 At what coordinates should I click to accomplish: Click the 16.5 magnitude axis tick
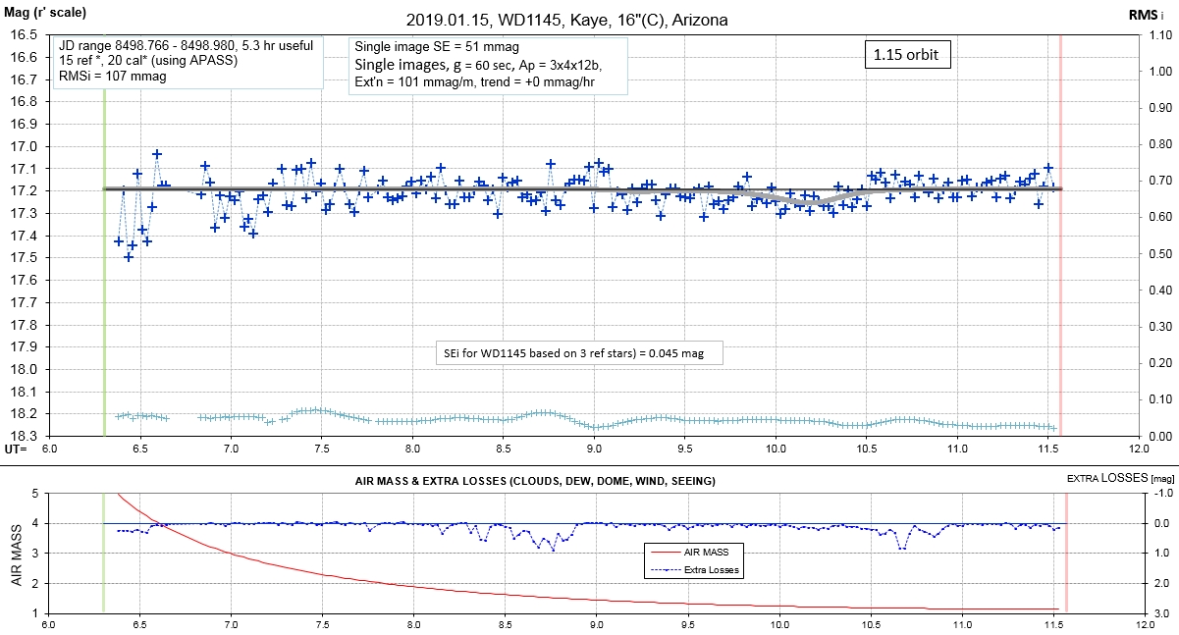[23, 35]
